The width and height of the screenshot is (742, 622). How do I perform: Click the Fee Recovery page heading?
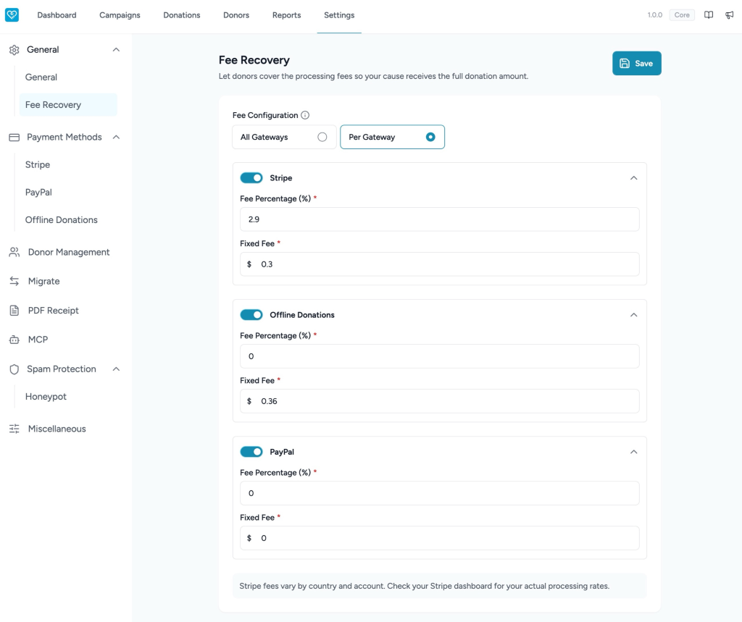(254, 60)
